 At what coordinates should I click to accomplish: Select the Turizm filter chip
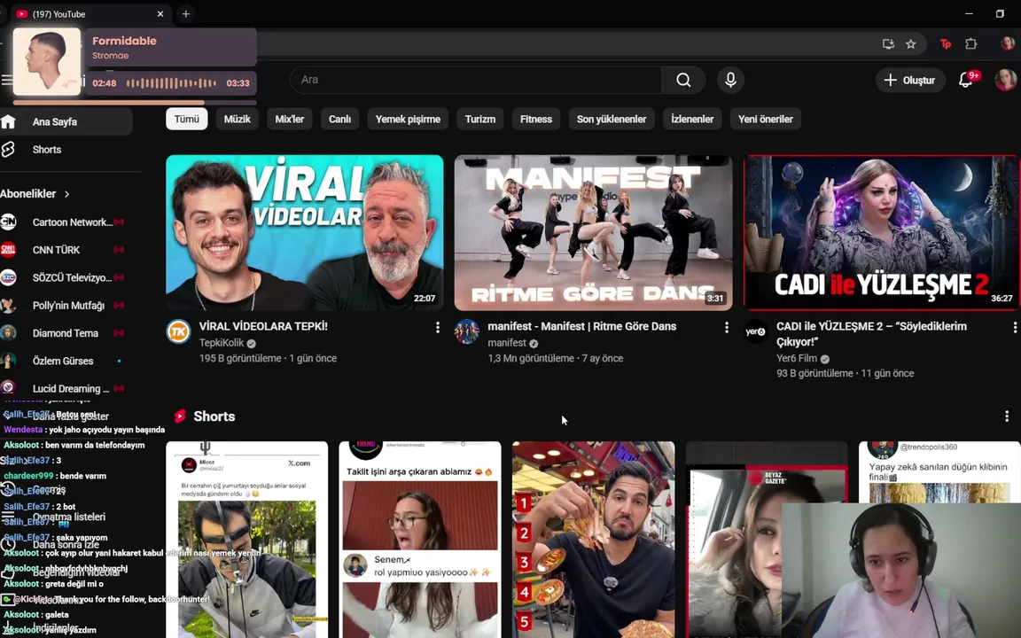pyautogui.click(x=480, y=119)
